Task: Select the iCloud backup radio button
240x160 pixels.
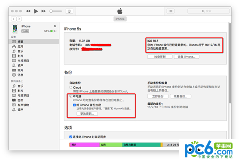Action: click(x=71, y=87)
